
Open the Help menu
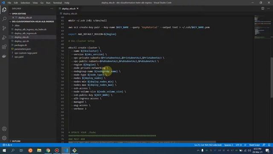point(67,3)
